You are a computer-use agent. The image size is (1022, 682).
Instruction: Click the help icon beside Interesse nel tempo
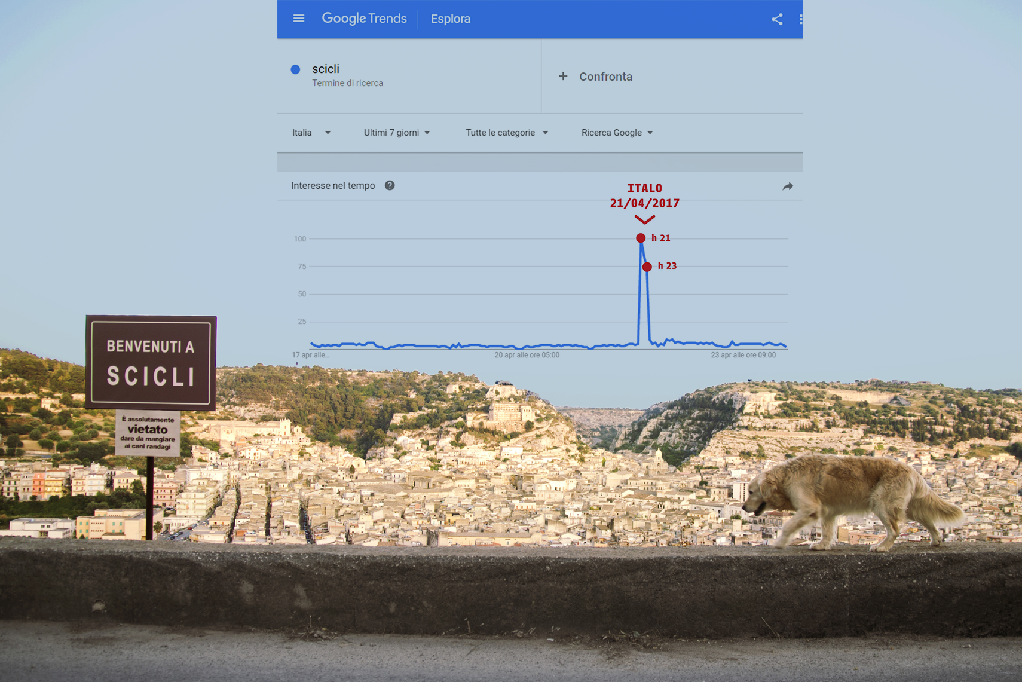pyautogui.click(x=390, y=186)
